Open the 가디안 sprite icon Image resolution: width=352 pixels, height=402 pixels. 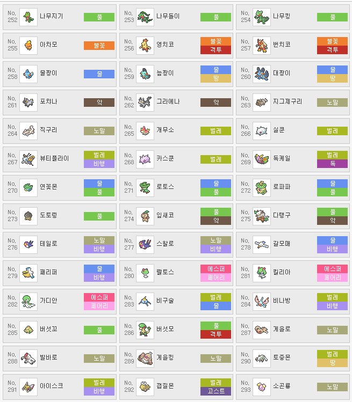[x=28, y=302]
